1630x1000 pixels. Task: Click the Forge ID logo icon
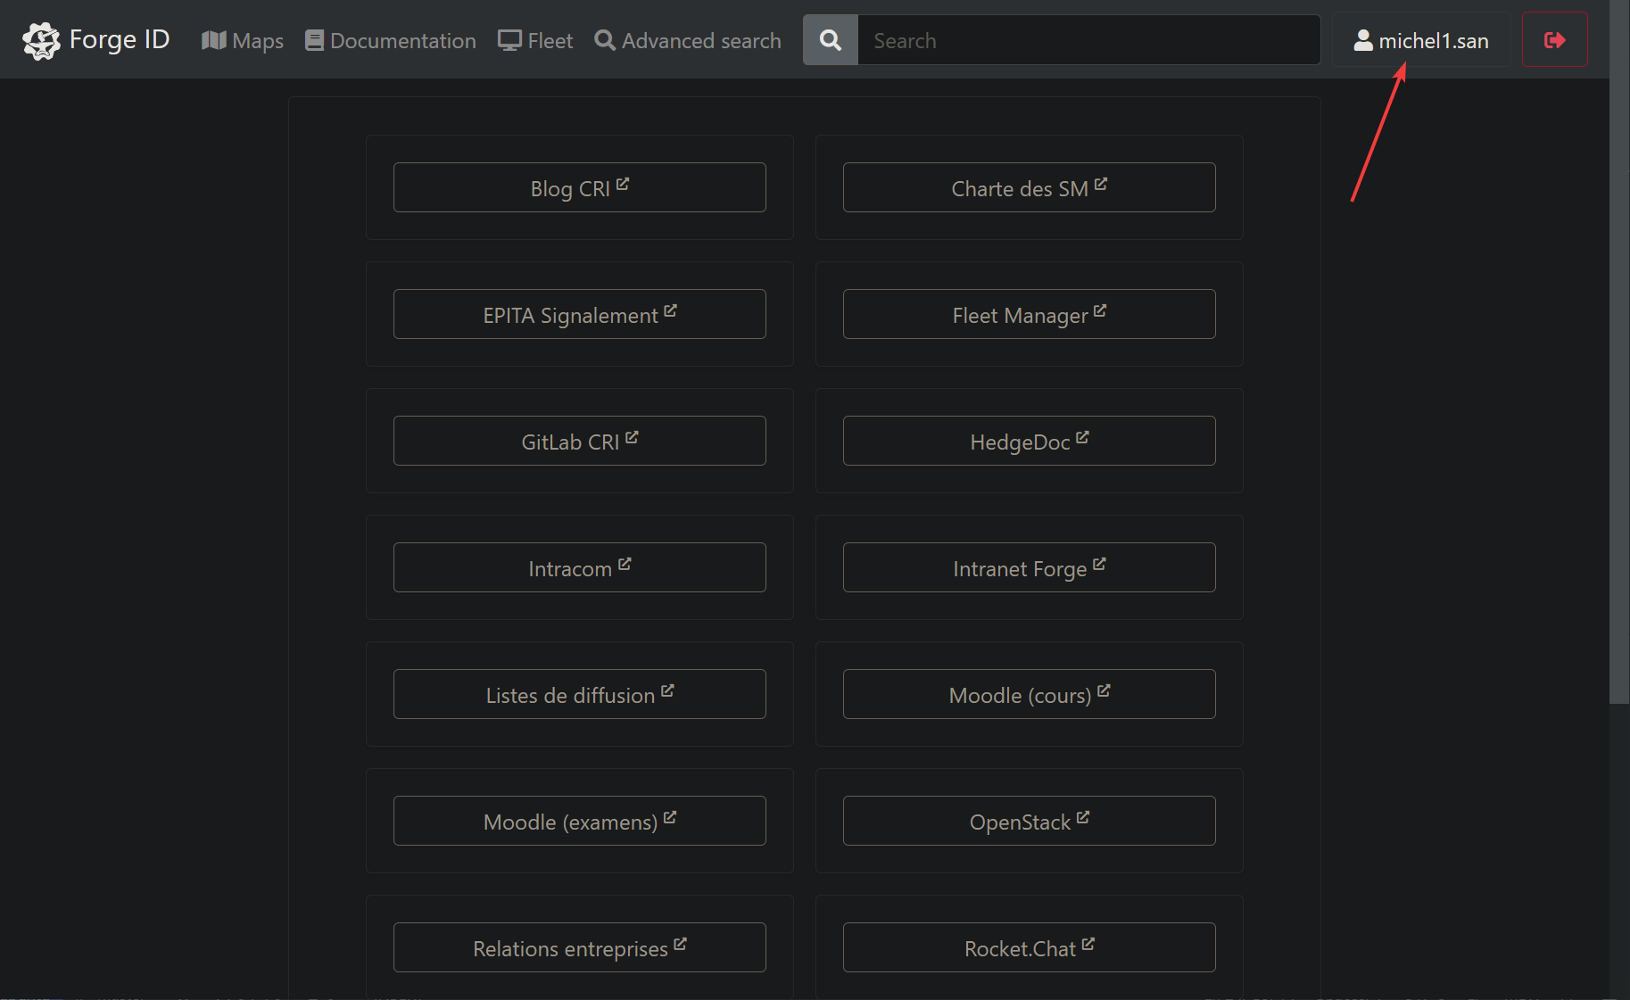tap(41, 40)
